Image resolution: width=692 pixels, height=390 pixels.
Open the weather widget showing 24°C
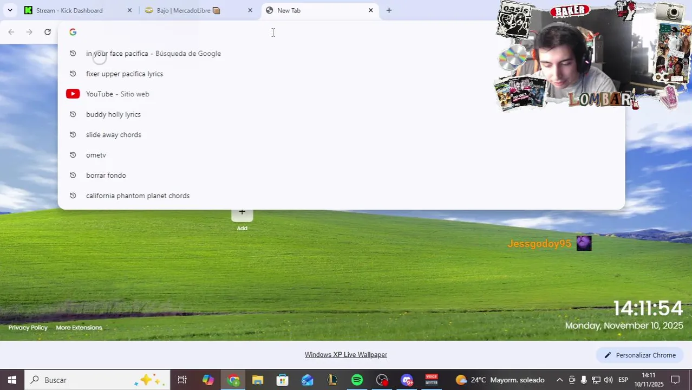(500, 380)
